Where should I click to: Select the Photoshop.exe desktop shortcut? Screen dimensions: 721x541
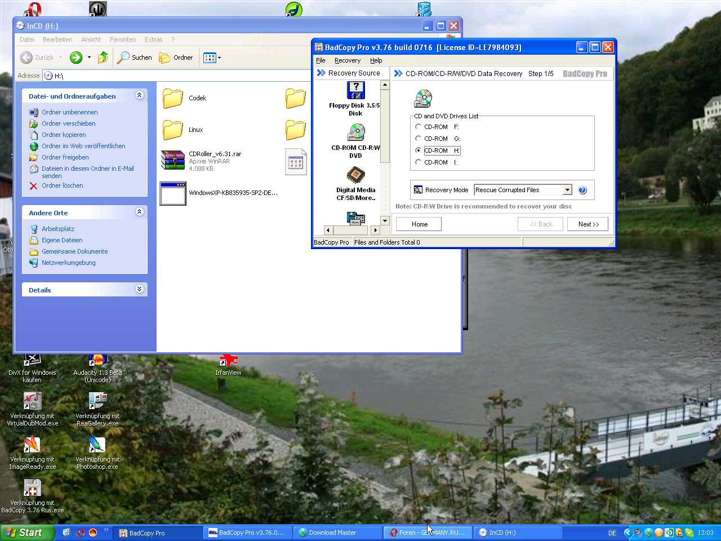(97, 453)
